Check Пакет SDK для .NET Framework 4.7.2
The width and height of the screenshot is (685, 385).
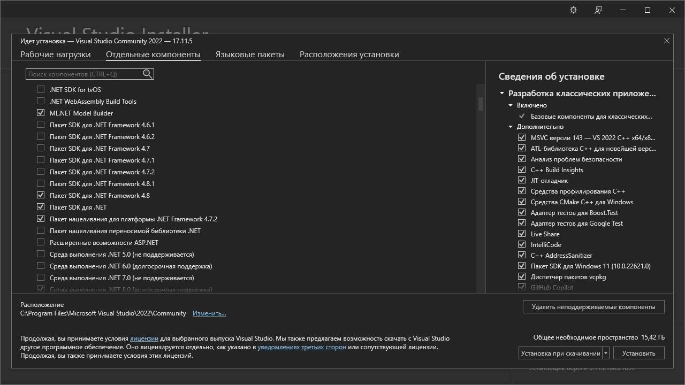coord(41,172)
